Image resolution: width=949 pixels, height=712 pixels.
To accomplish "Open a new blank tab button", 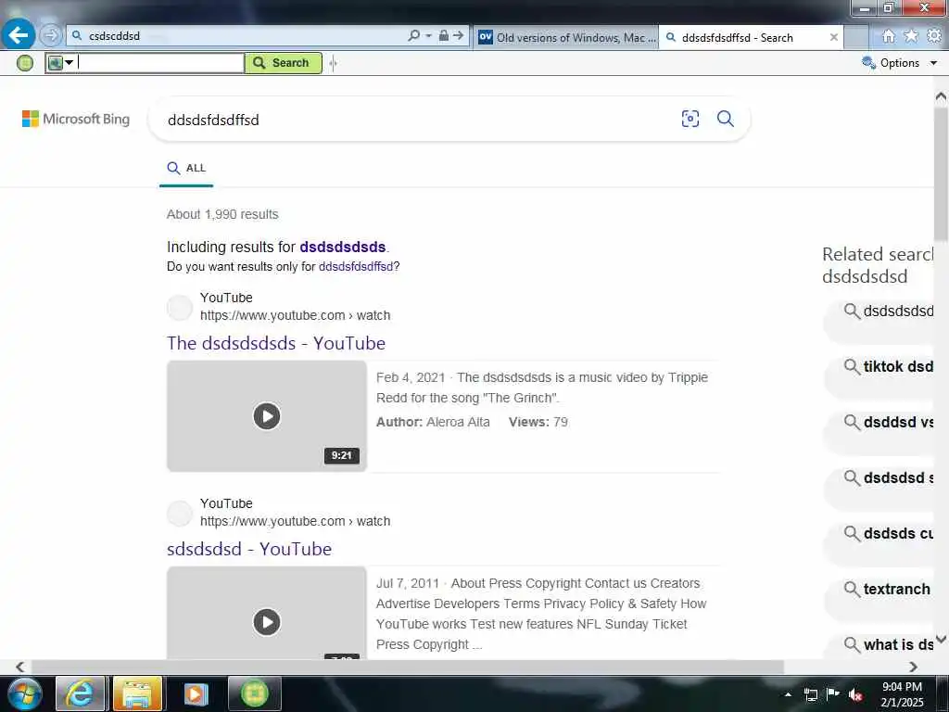I will click(x=855, y=37).
